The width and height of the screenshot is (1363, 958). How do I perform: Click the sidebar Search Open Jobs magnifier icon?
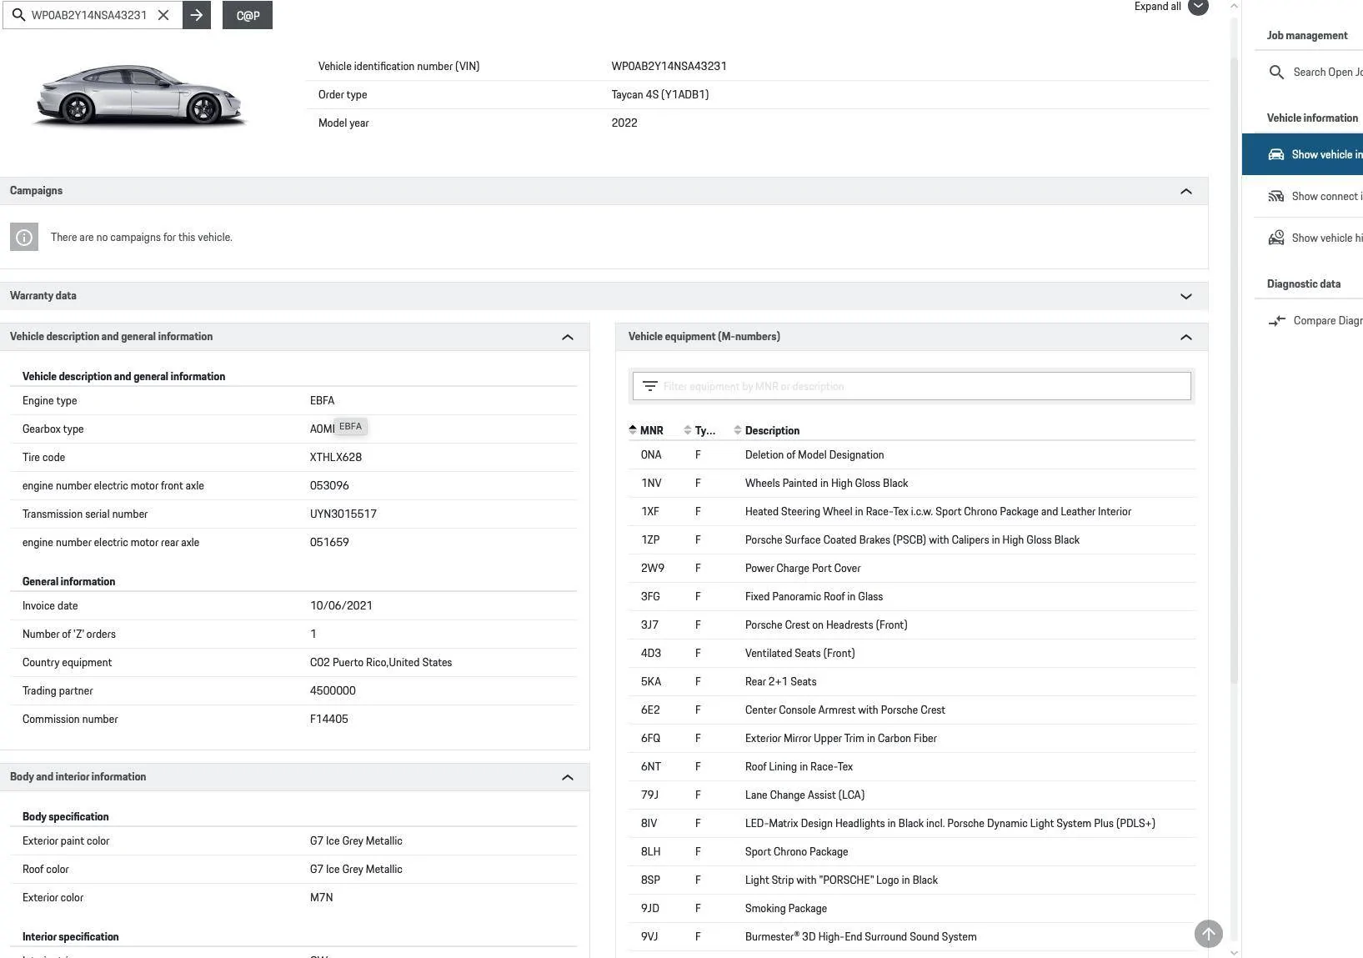click(x=1276, y=73)
